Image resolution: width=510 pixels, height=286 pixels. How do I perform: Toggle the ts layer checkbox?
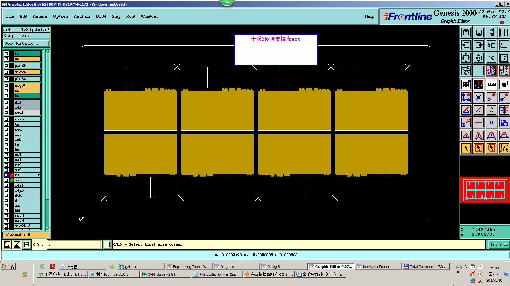[6, 54]
